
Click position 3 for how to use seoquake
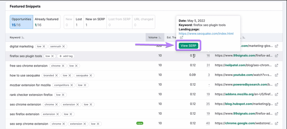[x=209, y=75]
